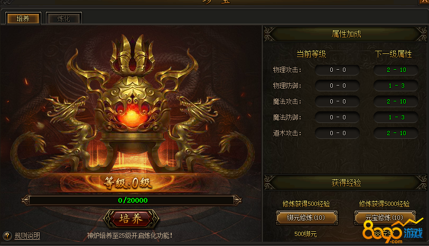Select 绑元修炼 (10) training button
The width and height of the screenshot is (429, 246).
pyautogui.click(x=306, y=217)
